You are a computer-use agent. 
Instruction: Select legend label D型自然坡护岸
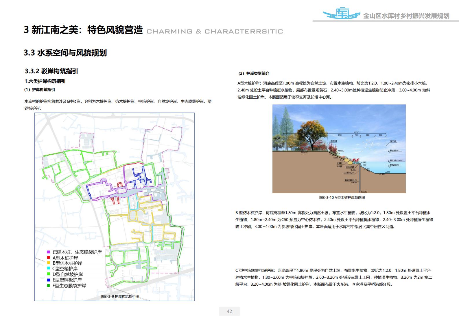68,274
